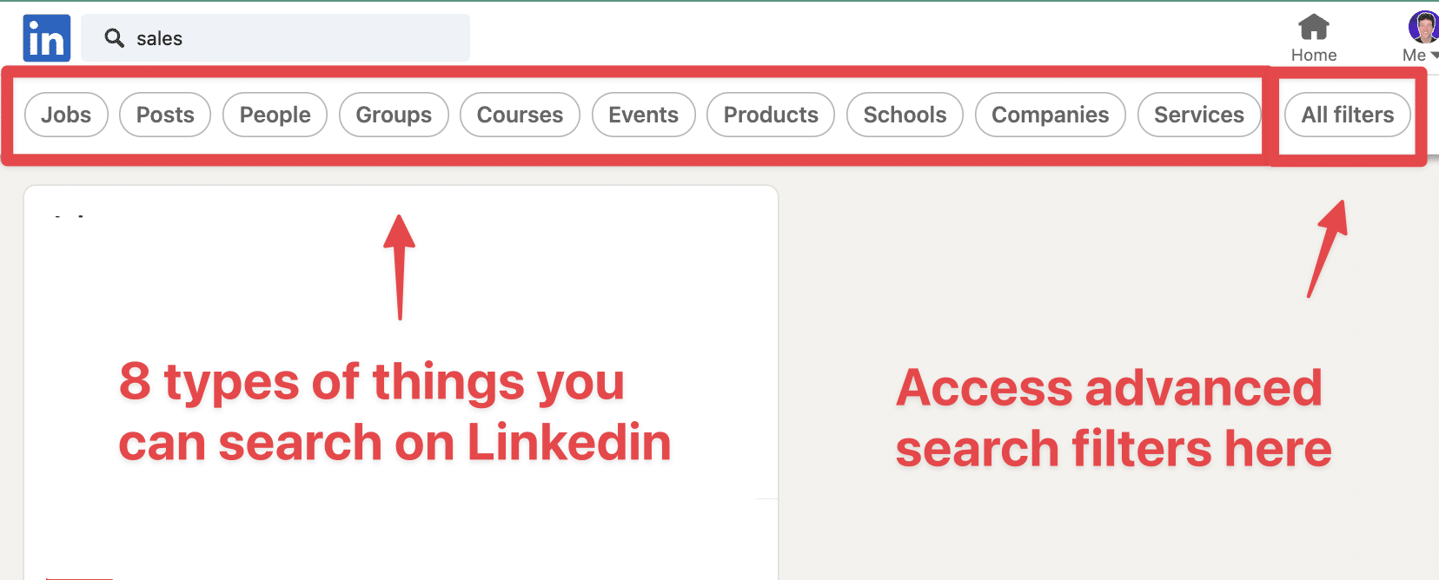Viewport: 1439px width, 580px height.
Task: Show Events search results
Action: [x=643, y=114]
